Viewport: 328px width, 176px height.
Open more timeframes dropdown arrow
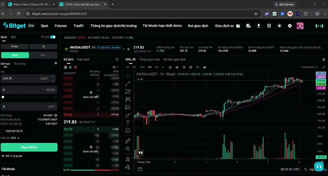tap(163, 67)
